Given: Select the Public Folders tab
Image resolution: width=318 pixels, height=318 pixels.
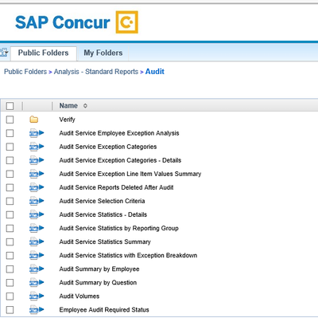Looking at the screenshot, I should click(x=43, y=53).
